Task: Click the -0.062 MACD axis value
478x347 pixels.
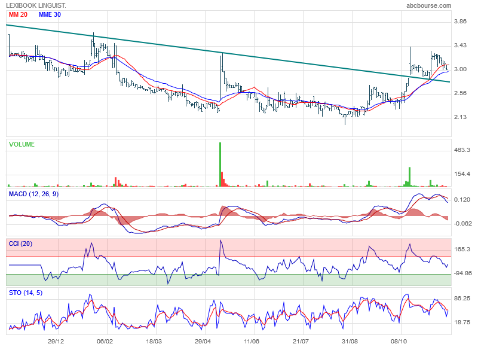Action: (x=462, y=223)
